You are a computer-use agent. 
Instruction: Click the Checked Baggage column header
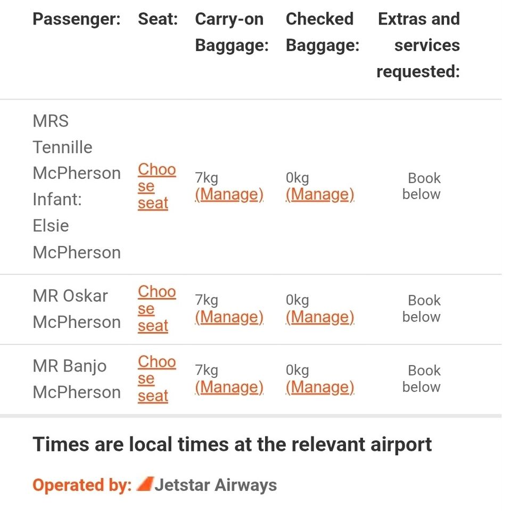[323, 32]
